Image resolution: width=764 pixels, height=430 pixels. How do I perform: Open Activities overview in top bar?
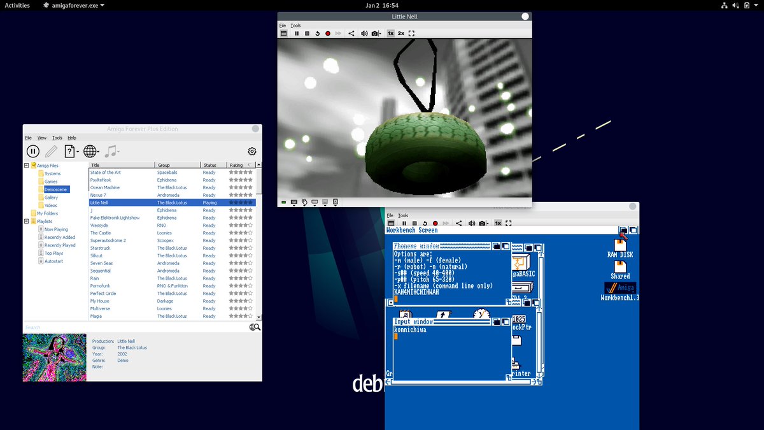pos(17,5)
